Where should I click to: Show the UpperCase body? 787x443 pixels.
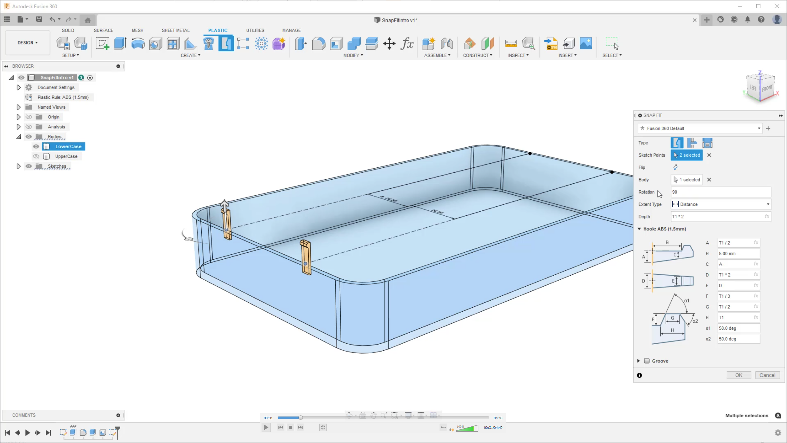coord(36,156)
